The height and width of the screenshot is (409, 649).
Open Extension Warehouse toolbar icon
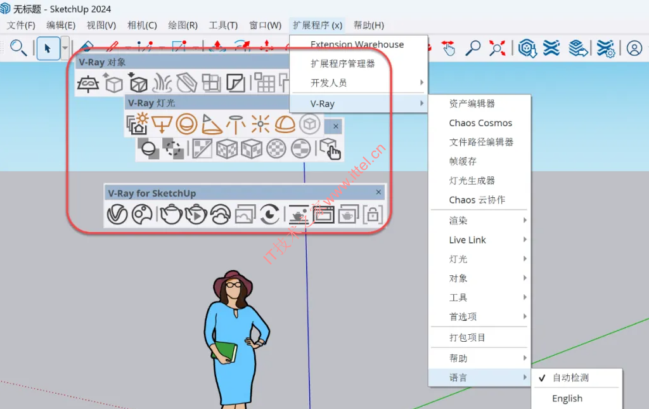coord(551,48)
